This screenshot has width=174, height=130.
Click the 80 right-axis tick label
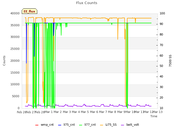pos(161,34)
